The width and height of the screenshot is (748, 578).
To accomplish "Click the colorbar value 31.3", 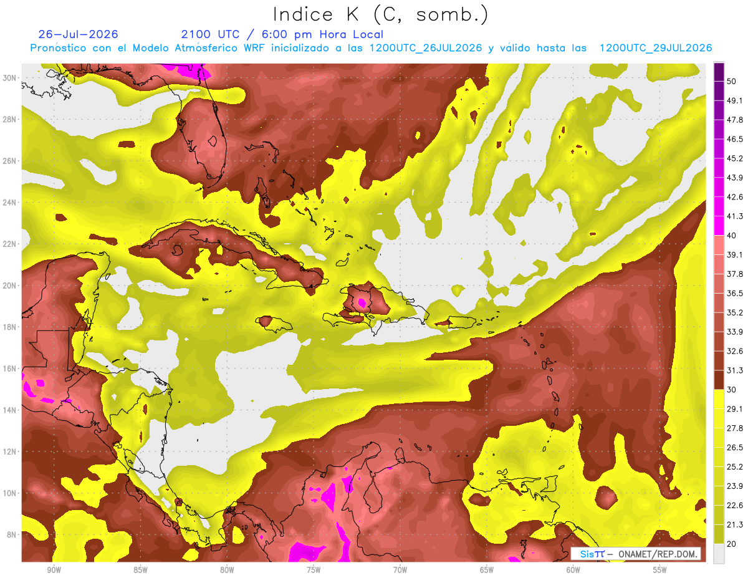I will [x=736, y=370].
